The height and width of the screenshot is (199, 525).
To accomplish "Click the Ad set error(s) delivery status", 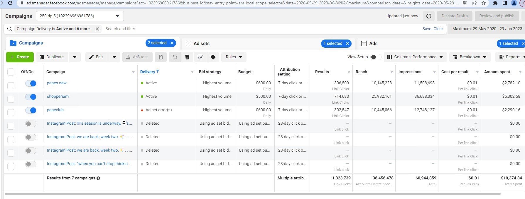I will pyautogui.click(x=159, y=110).
